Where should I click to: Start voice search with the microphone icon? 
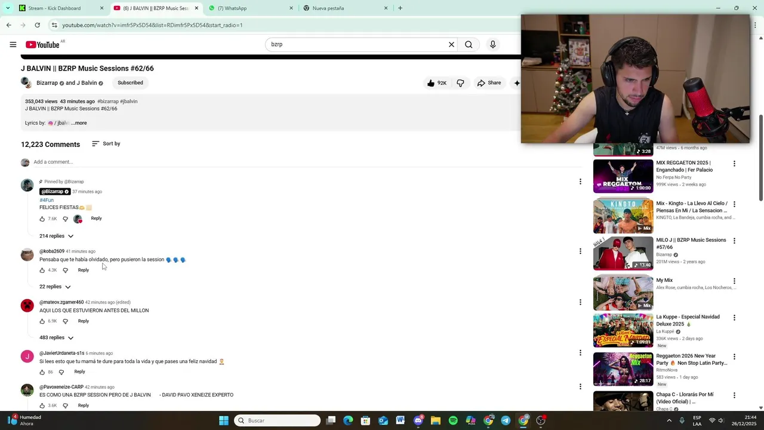492,44
